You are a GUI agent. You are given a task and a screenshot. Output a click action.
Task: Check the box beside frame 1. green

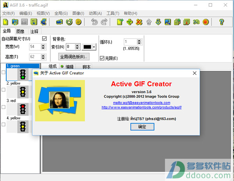[4, 72]
